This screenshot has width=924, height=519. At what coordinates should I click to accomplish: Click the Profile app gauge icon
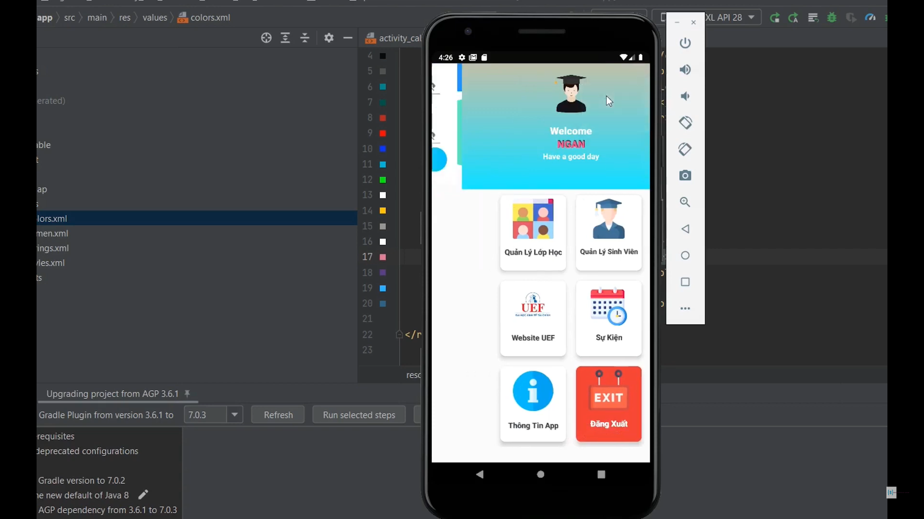pos(871,18)
